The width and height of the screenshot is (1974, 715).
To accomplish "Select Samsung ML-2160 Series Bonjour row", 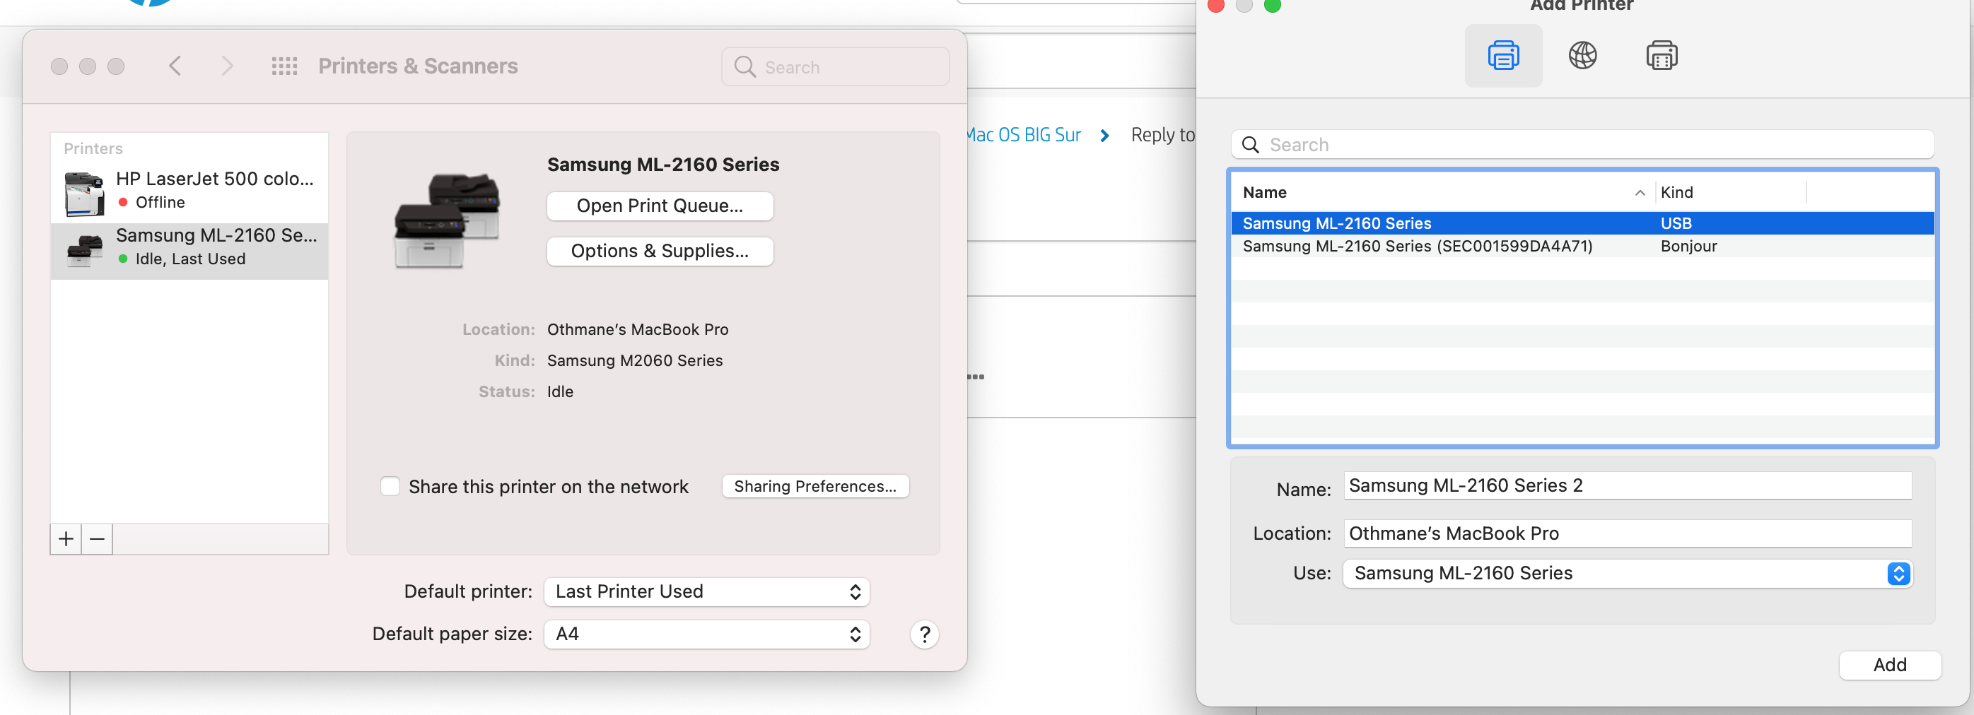I will pyautogui.click(x=1582, y=247).
